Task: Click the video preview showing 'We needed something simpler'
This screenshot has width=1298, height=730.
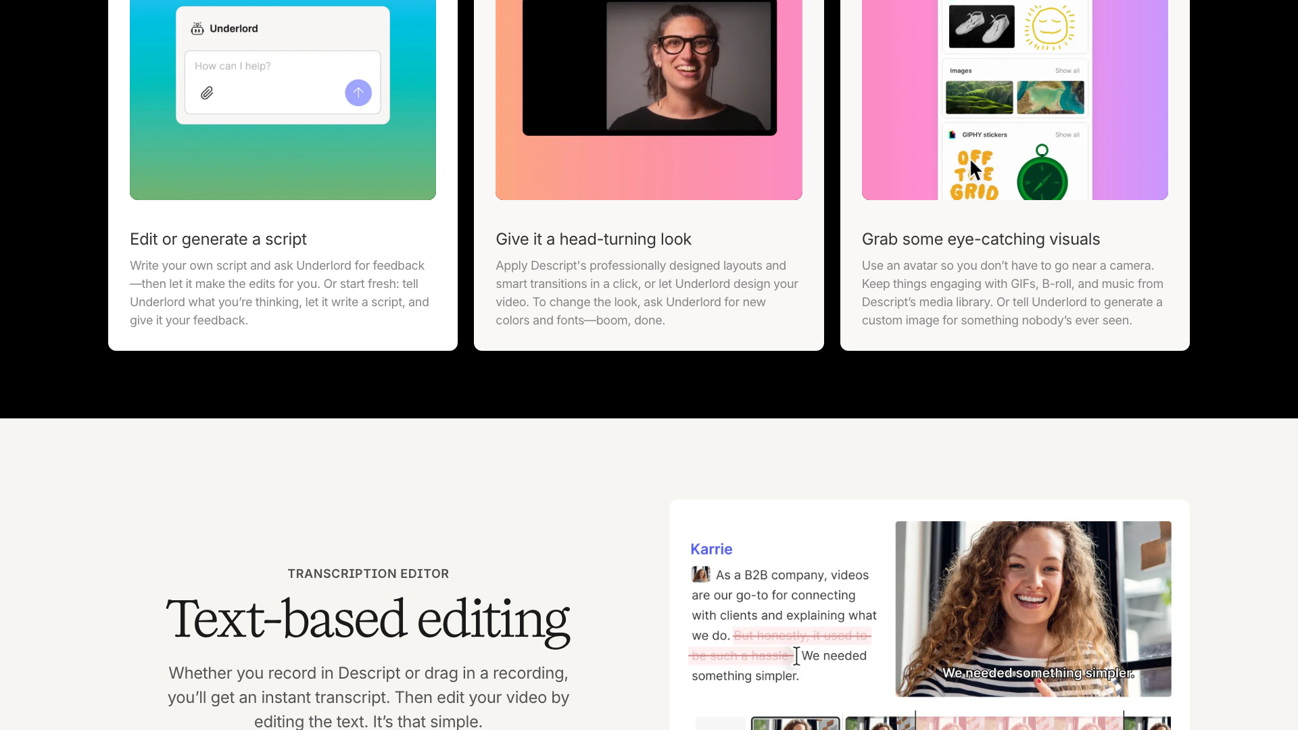Action: tap(1033, 608)
